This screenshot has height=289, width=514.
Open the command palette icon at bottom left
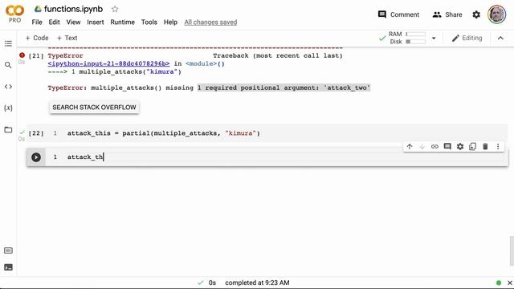8,250
